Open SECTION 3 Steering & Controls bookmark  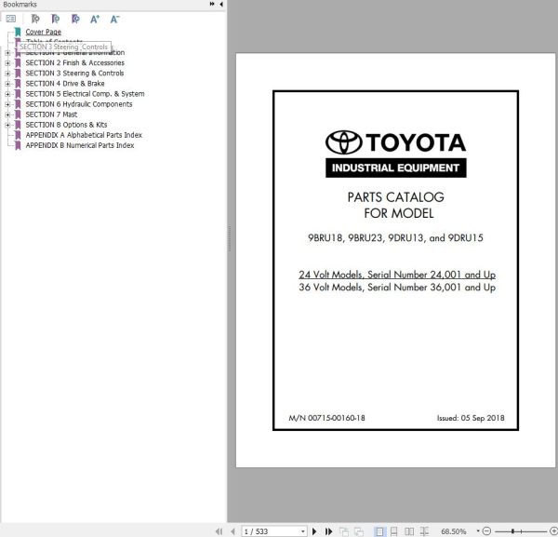click(x=74, y=73)
